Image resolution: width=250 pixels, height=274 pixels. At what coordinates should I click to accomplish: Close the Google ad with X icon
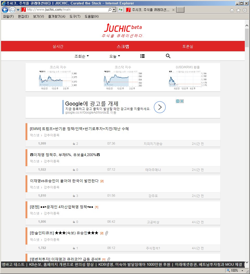tap(182, 101)
